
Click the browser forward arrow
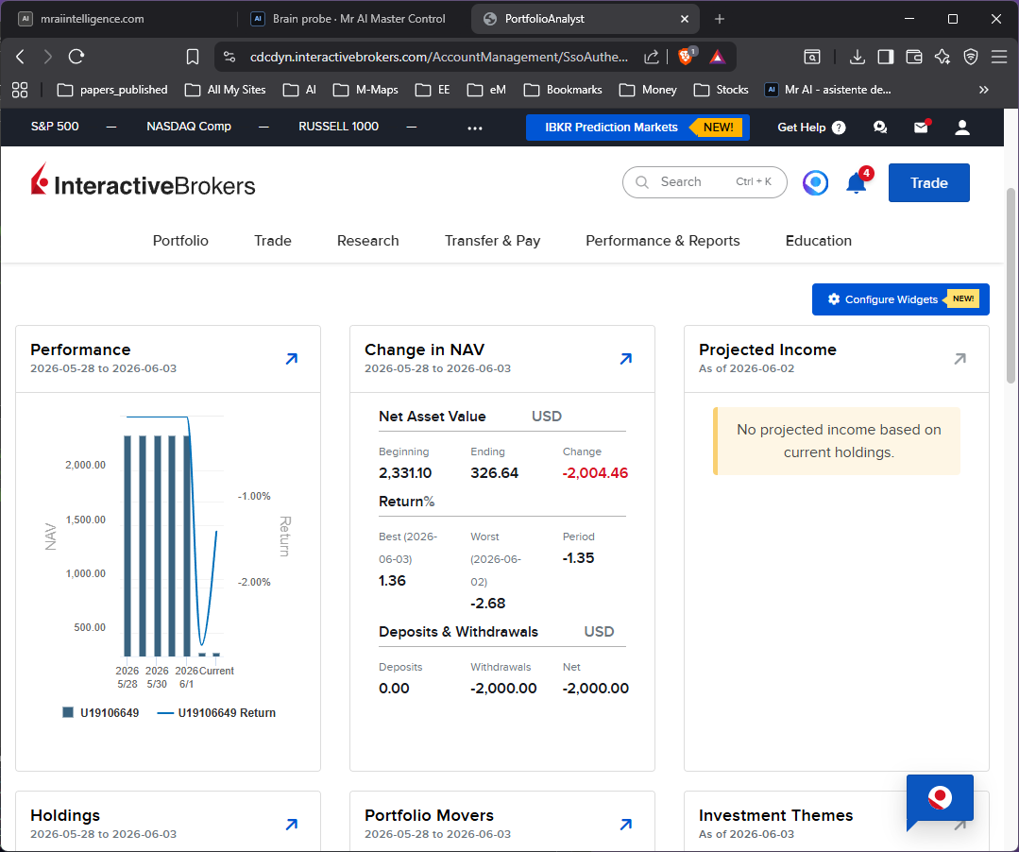click(x=47, y=57)
